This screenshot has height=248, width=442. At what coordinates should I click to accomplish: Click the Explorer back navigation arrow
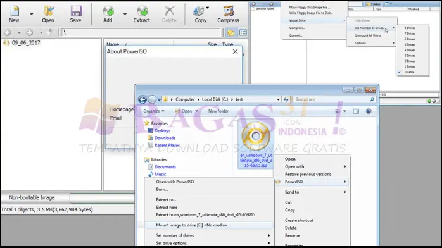(x=142, y=99)
